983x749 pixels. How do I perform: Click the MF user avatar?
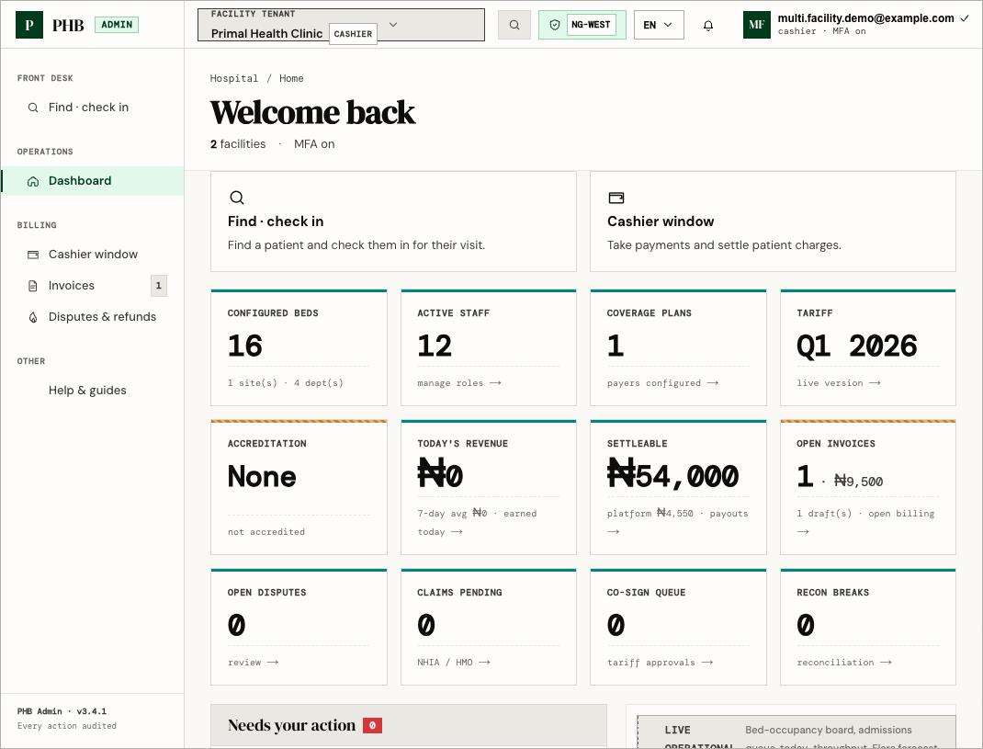coord(757,25)
